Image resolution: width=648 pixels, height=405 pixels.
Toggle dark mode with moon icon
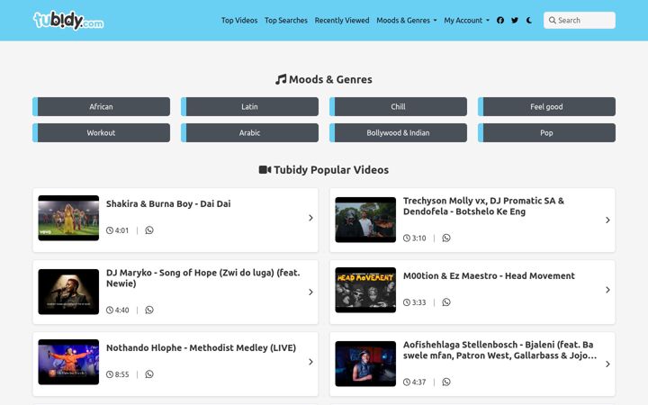529,20
